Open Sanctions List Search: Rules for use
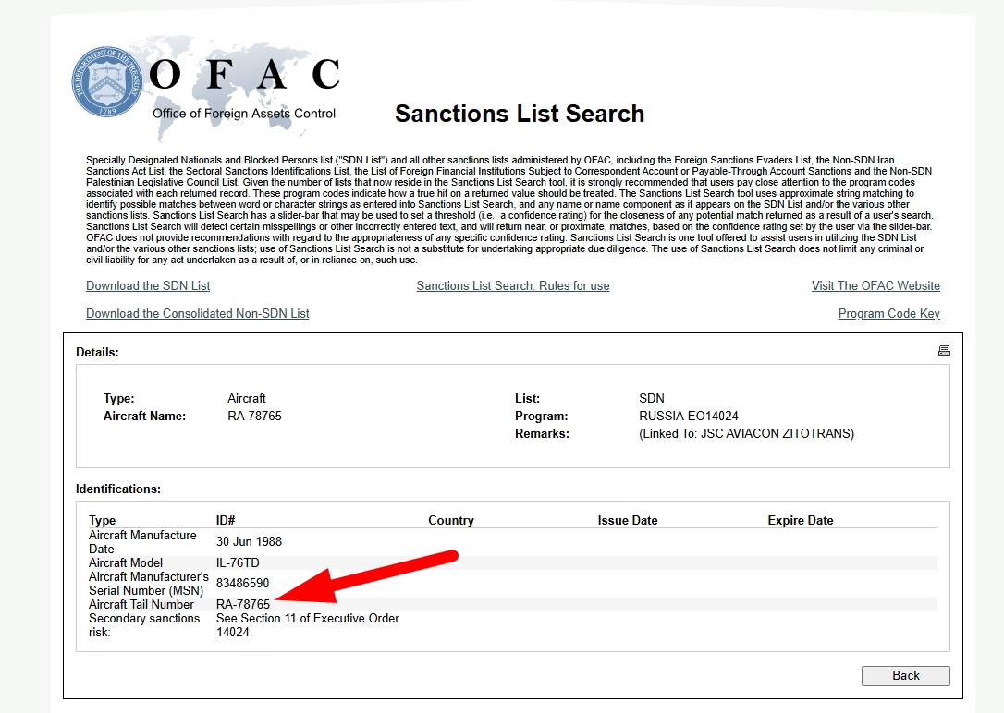The width and height of the screenshot is (1004, 713). click(513, 286)
